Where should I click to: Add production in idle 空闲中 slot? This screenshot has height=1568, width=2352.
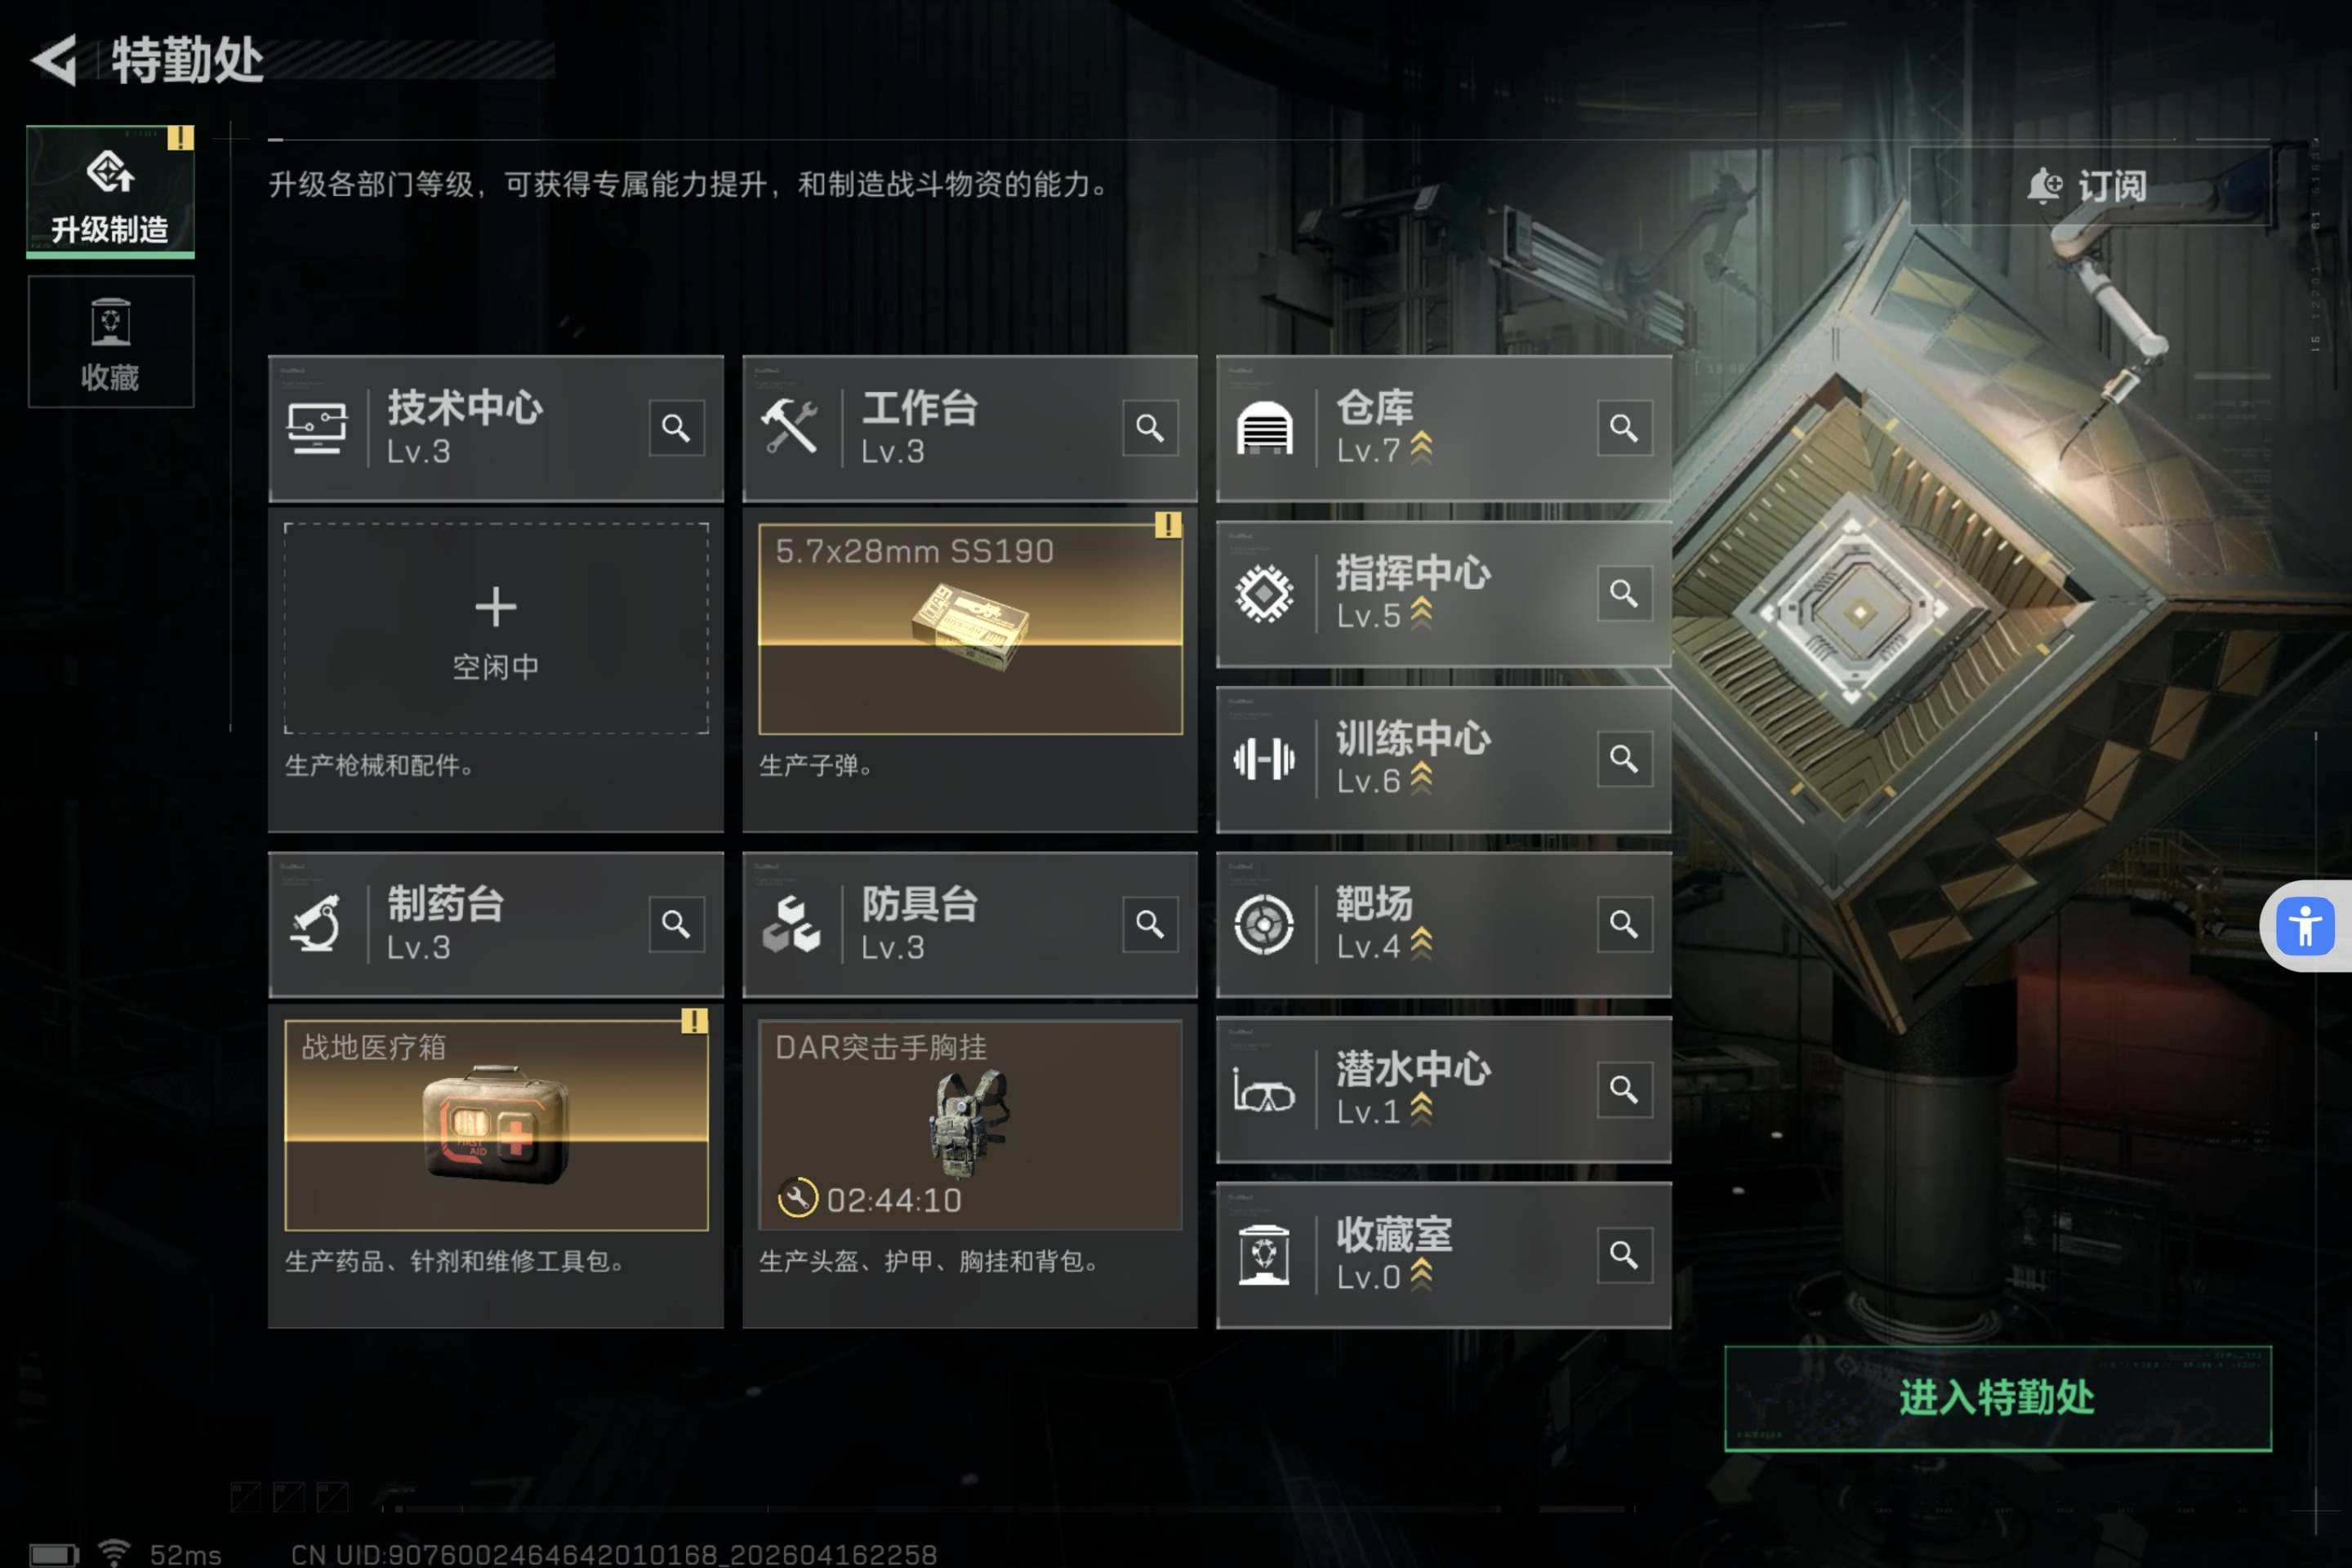click(496, 628)
